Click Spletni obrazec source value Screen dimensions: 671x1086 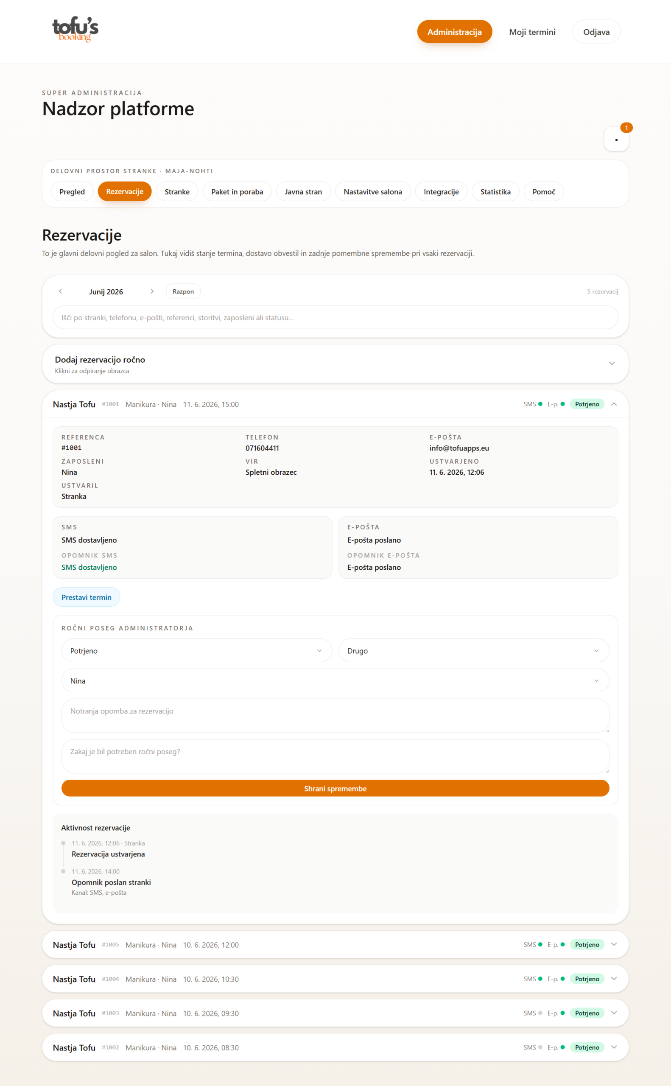pyautogui.click(x=271, y=472)
